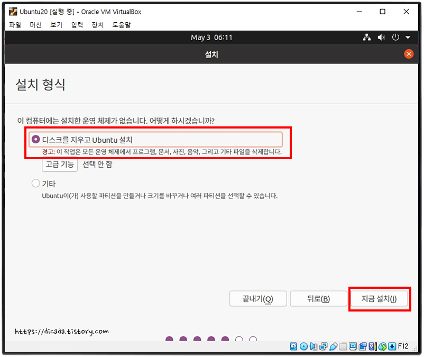Click the F12 host key indicator

(403, 346)
